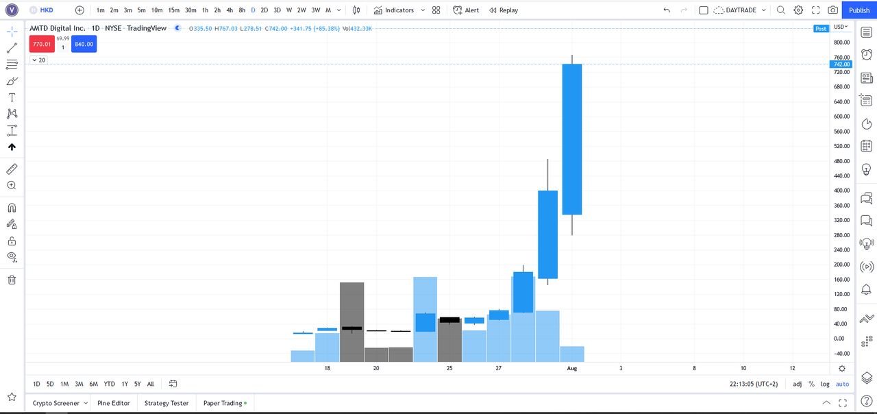This screenshot has width=877, height=414.
Task: Switch to 15m timeframe
Action: point(174,10)
